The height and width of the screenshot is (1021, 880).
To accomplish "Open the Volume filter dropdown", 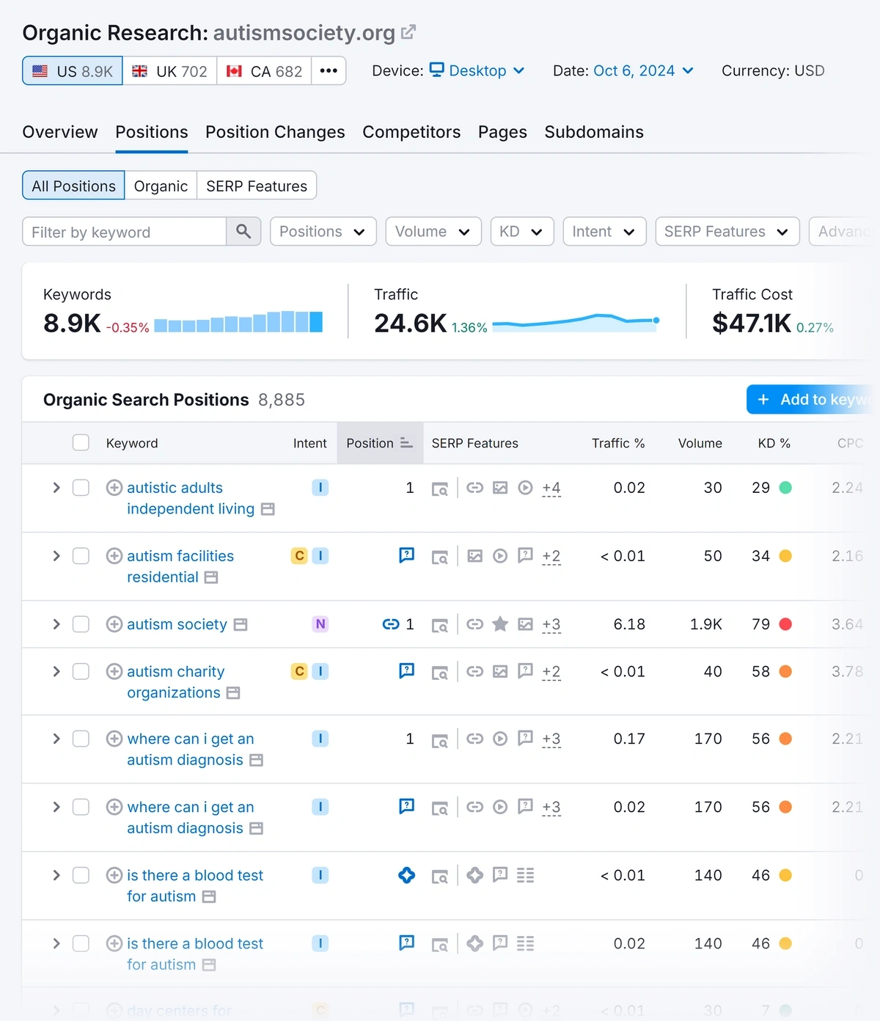I will [x=433, y=232].
